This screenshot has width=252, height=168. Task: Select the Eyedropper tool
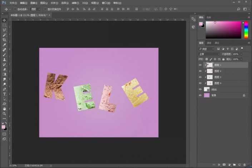(x=4, y=45)
